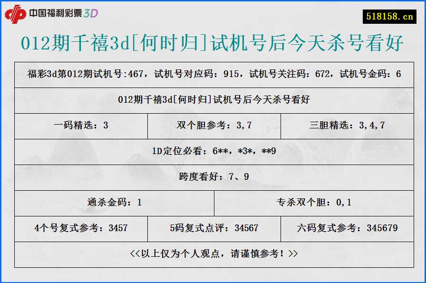Viewport: 426px width, 283px height.
Task: Click the 试机号:467 information row
Action: click(213, 73)
